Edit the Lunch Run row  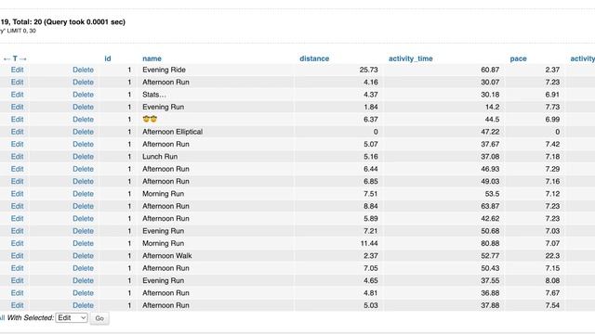[x=17, y=157]
